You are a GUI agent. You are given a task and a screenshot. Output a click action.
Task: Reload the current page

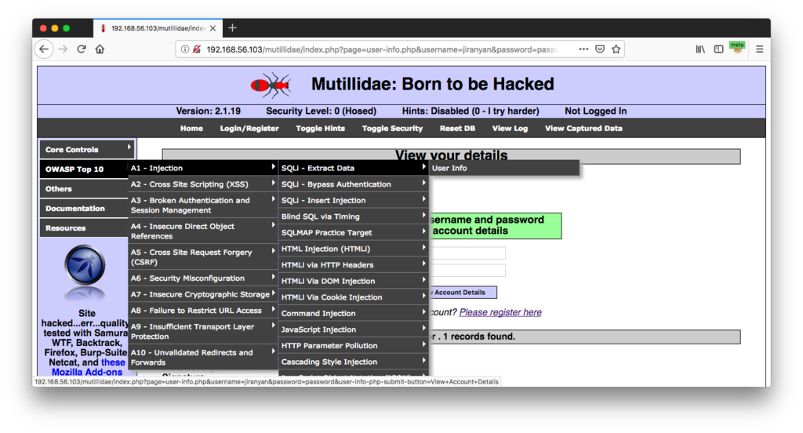click(82, 49)
